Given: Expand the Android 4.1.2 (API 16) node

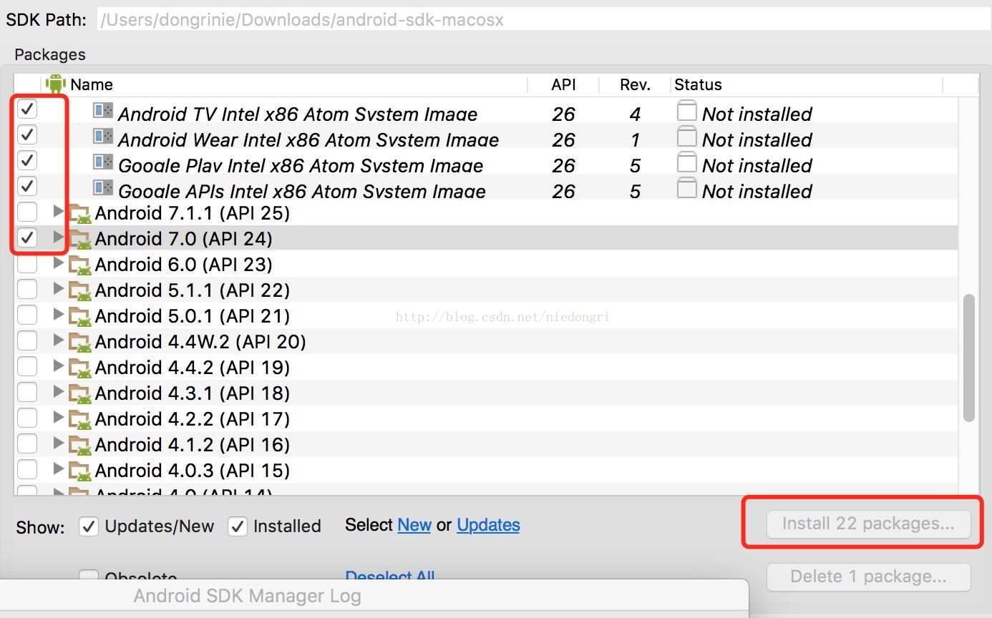Looking at the screenshot, I should click(59, 443).
